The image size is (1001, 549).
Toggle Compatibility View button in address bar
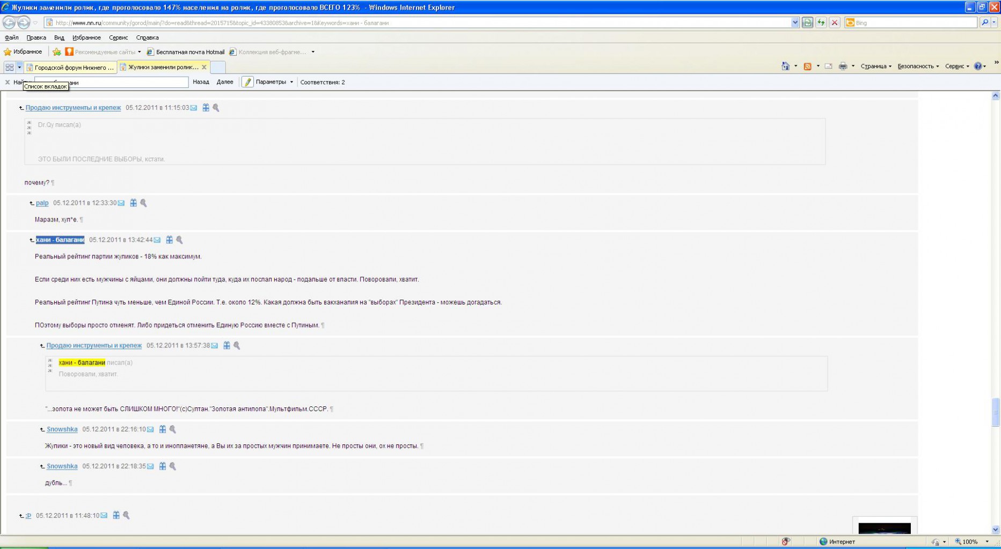(807, 23)
